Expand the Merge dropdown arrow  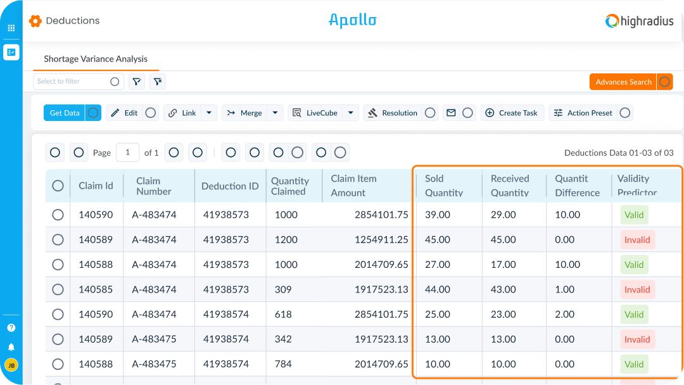[x=274, y=113]
